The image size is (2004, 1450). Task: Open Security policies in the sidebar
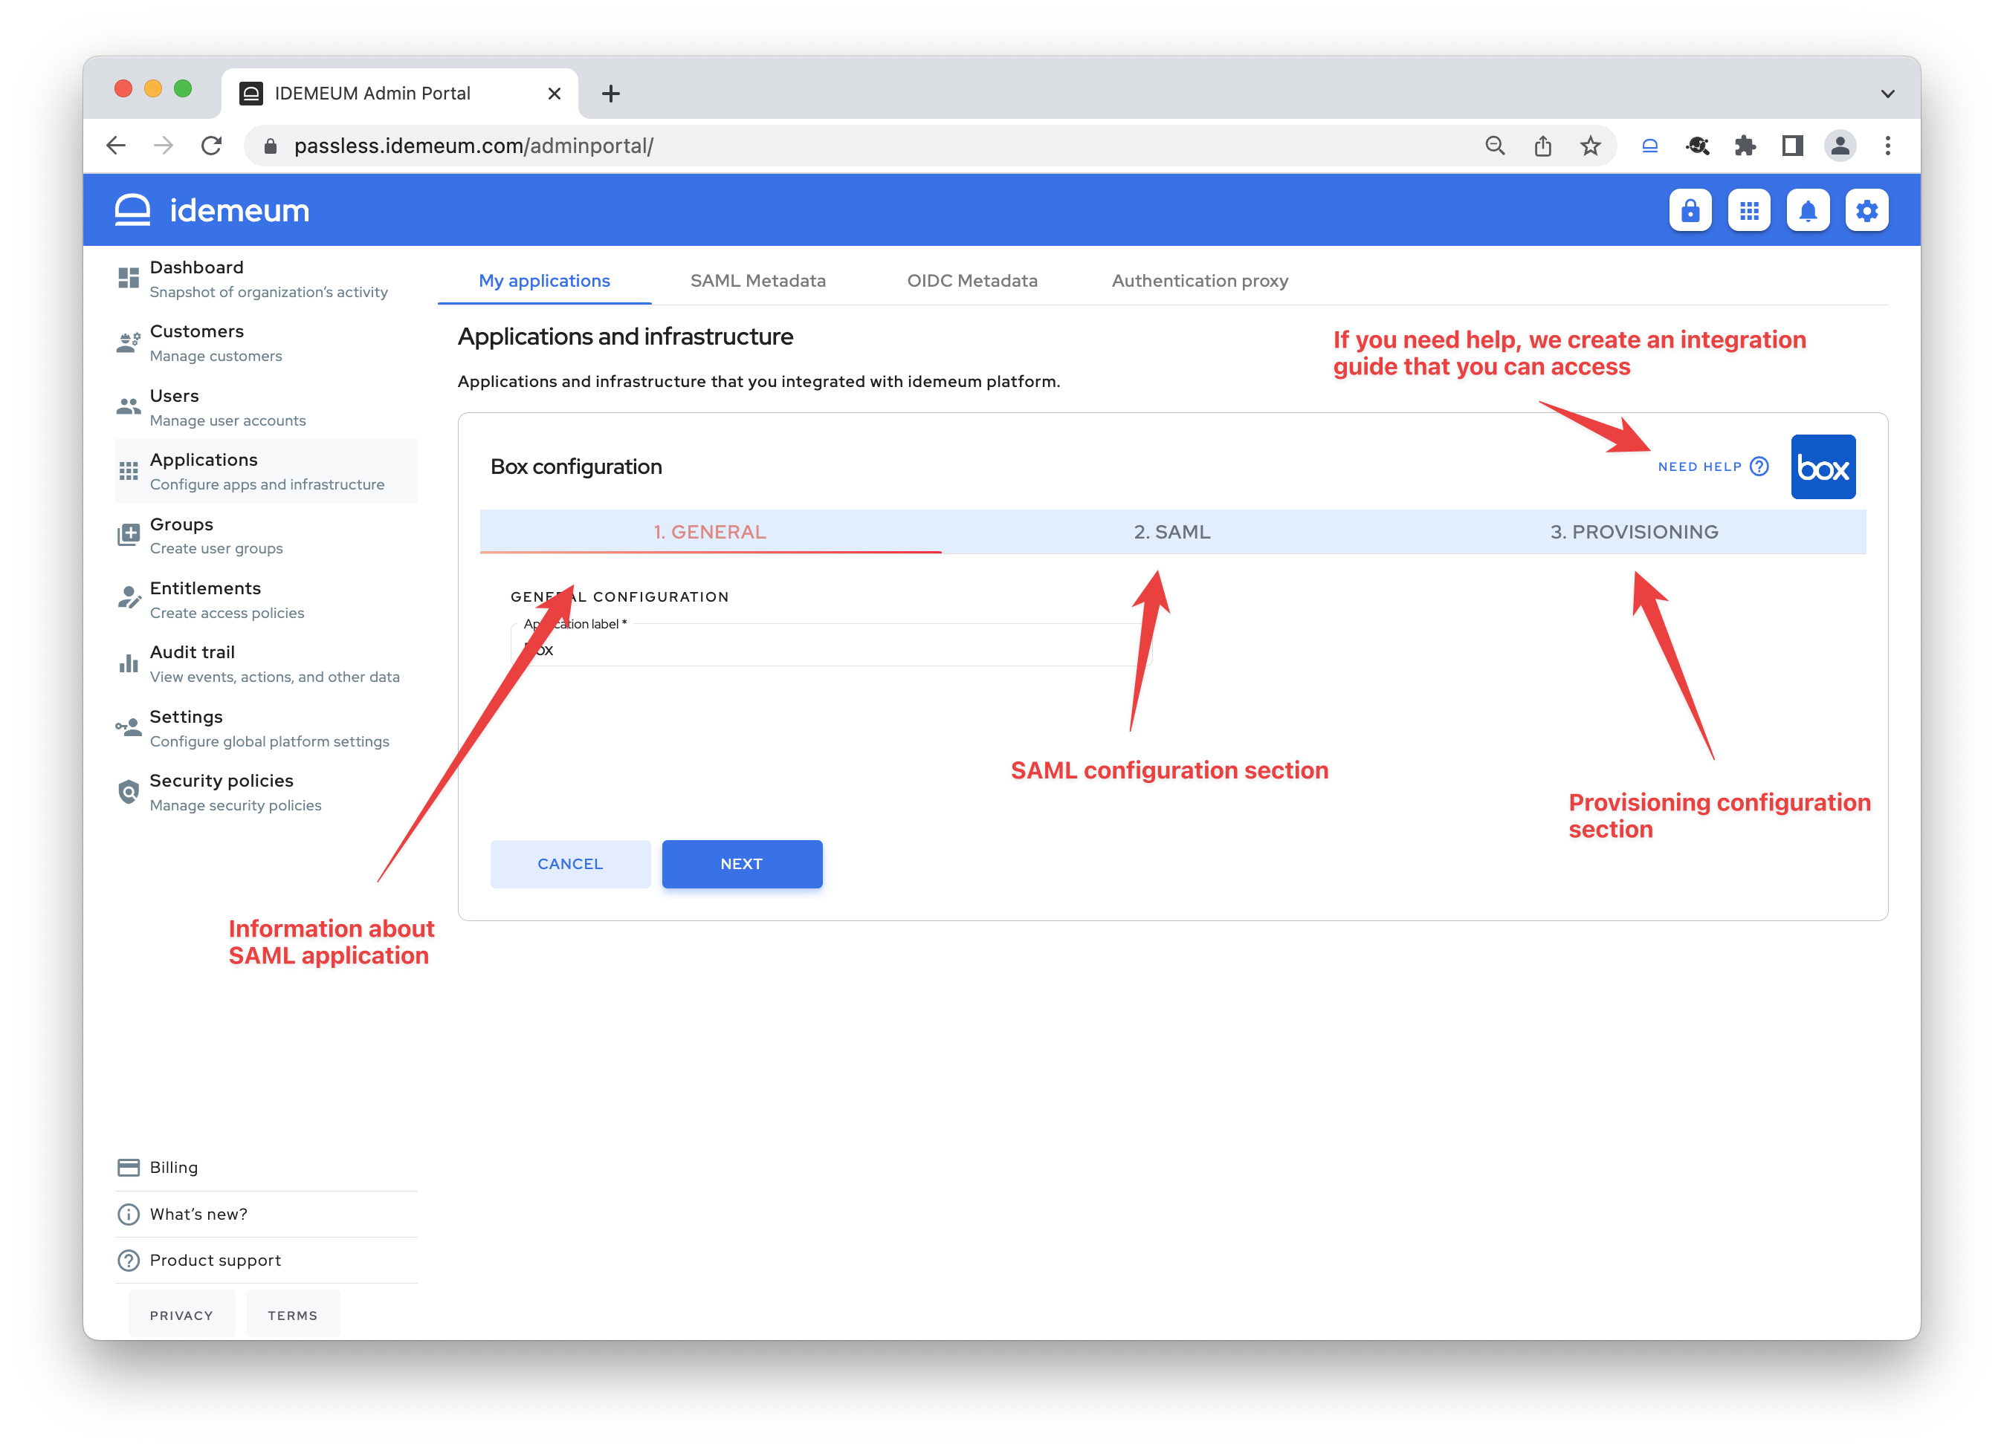[x=266, y=792]
